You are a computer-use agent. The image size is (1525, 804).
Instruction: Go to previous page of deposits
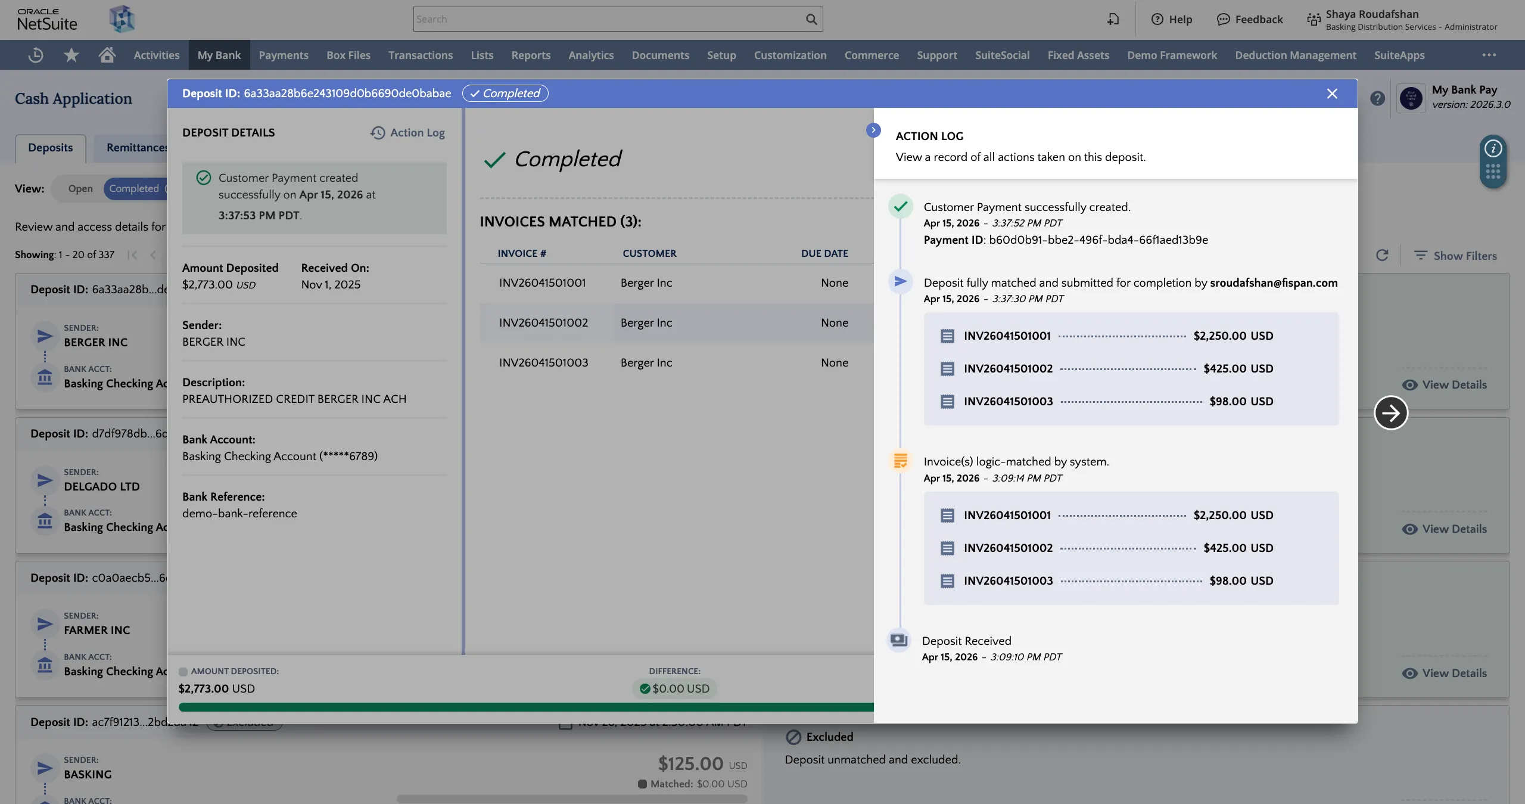coord(153,254)
